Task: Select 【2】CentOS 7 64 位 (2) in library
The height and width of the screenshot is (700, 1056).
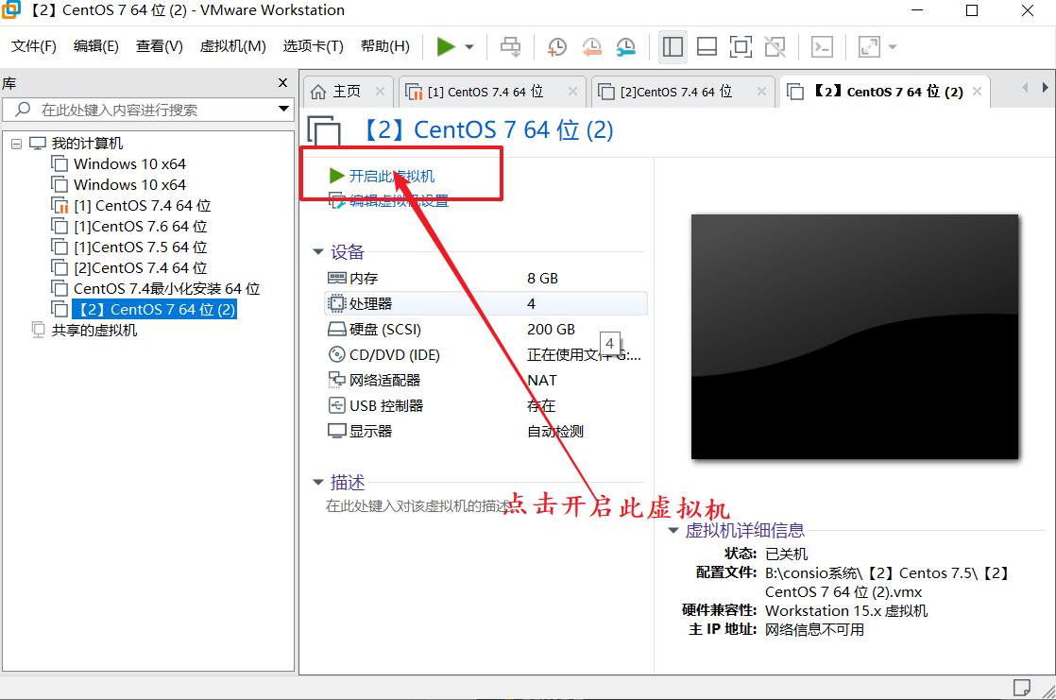Action: [x=154, y=309]
